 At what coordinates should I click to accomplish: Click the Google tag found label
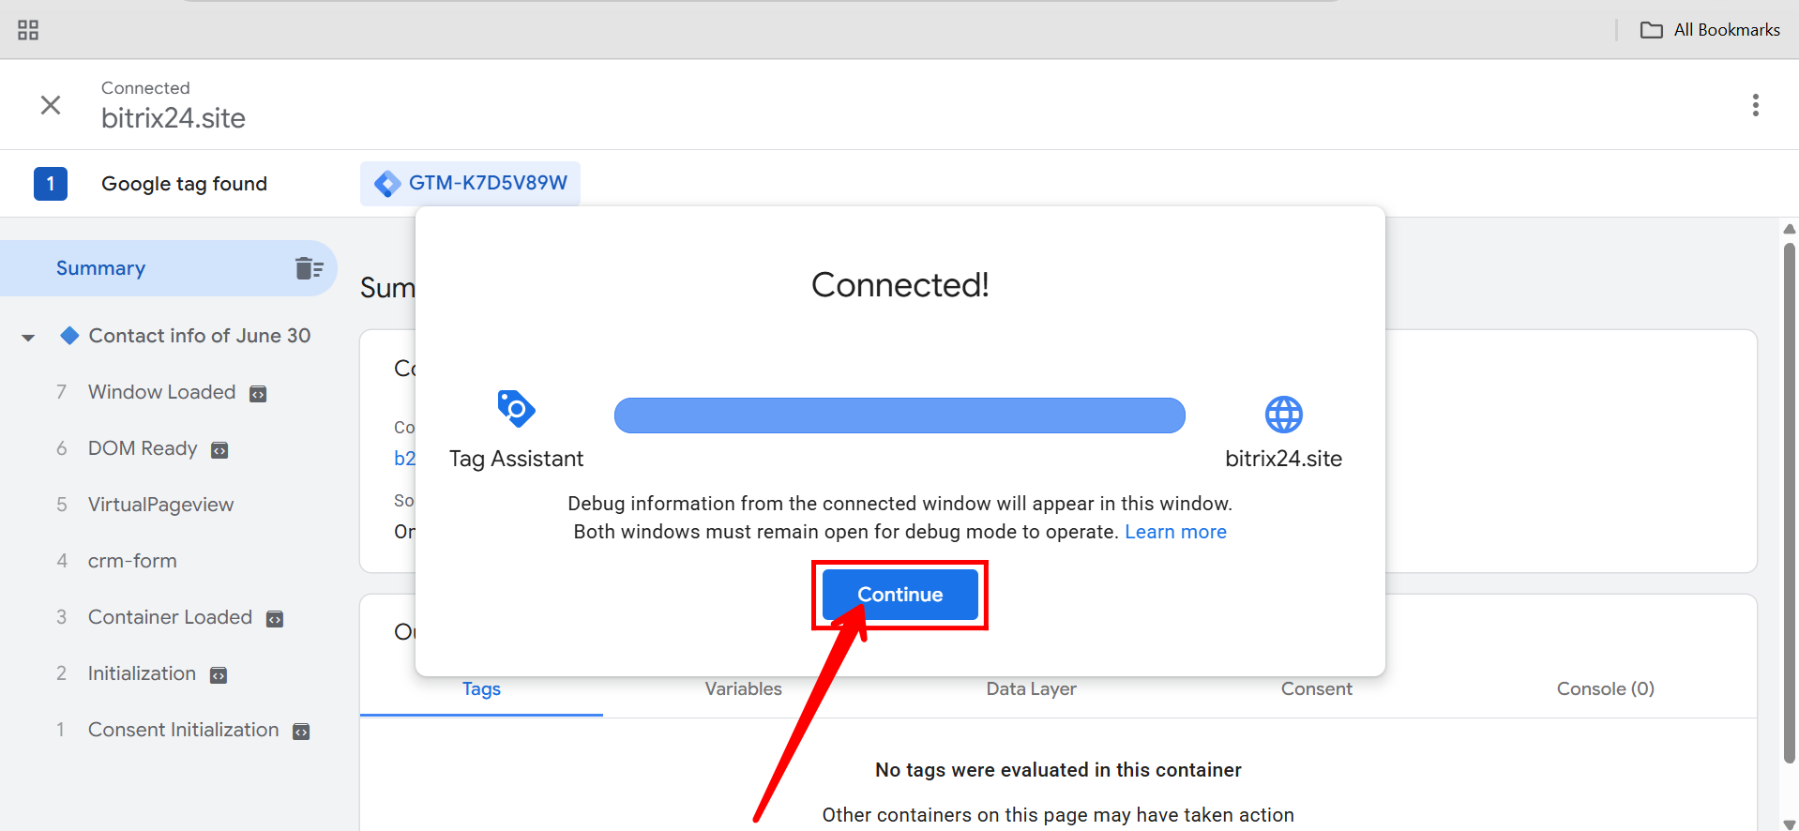pyautogui.click(x=184, y=184)
